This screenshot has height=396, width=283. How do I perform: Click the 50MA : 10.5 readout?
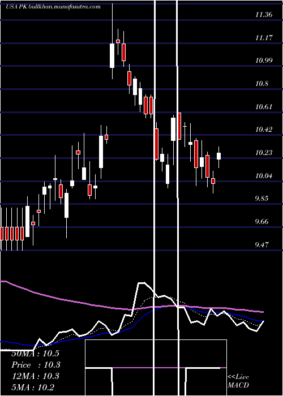pyautogui.click(x=35, y=354)
